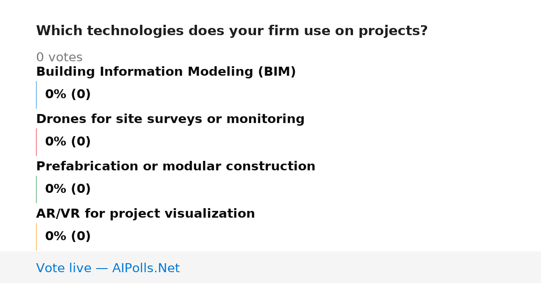
Task: Click the red Drones result bar
Action: (x=36, y=142)
